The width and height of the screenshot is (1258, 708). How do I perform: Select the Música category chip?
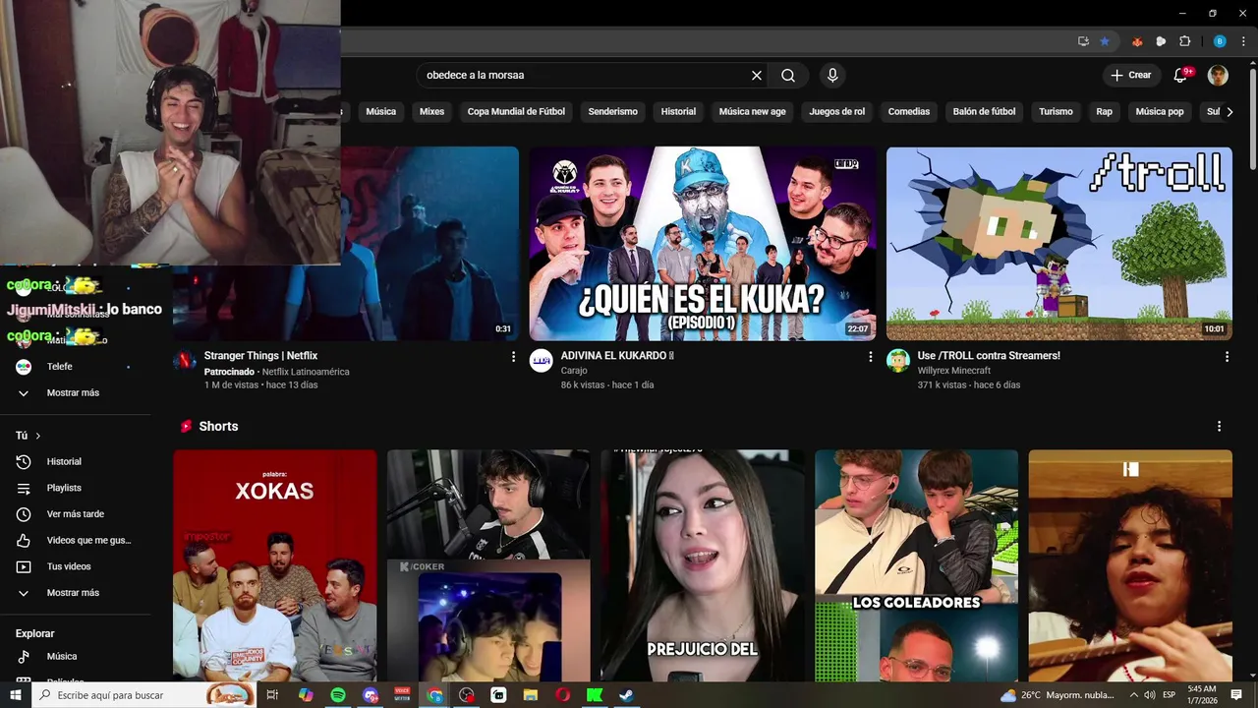(381, 112)
